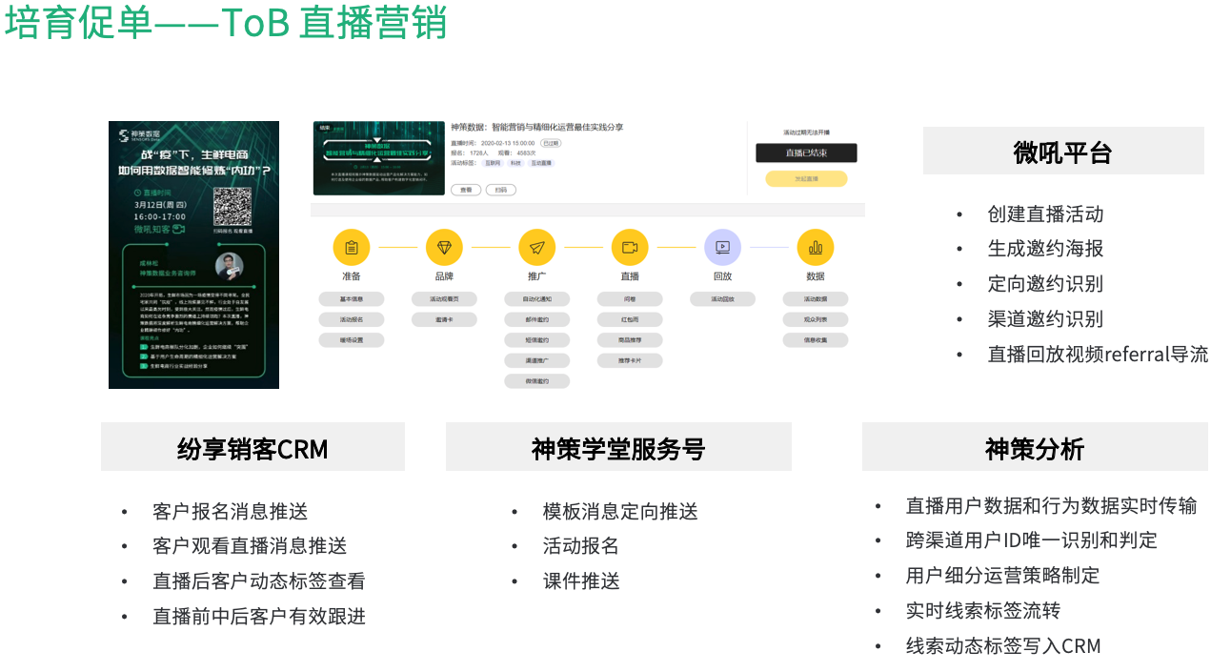
Task: Click the bullet 课件推送
Action: pos(581,580)
